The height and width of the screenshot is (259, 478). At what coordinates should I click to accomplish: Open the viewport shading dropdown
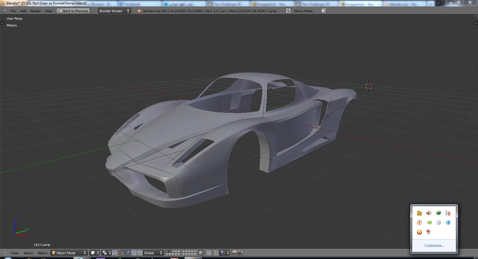pos(94,253)
